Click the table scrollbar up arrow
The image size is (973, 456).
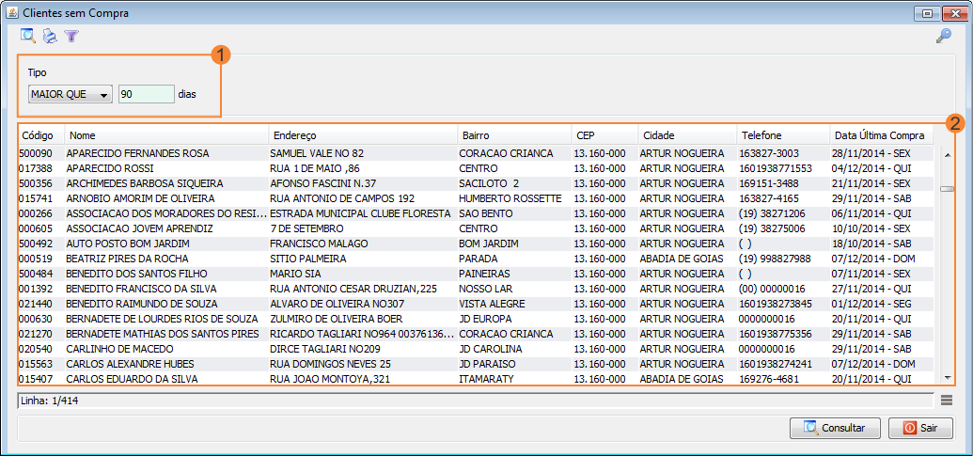pos(947,154)
